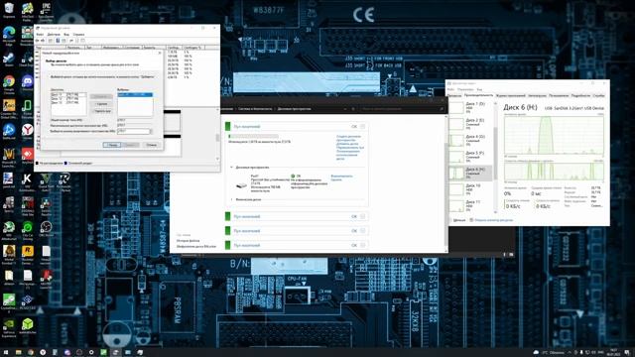
Task: Open the Rockstar Games Launcher icon
Action: pos(27,254)
